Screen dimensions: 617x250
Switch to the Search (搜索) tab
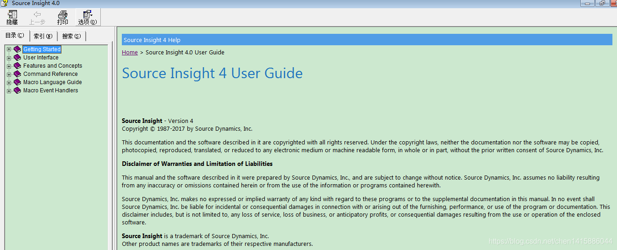(x=71, y=36)
